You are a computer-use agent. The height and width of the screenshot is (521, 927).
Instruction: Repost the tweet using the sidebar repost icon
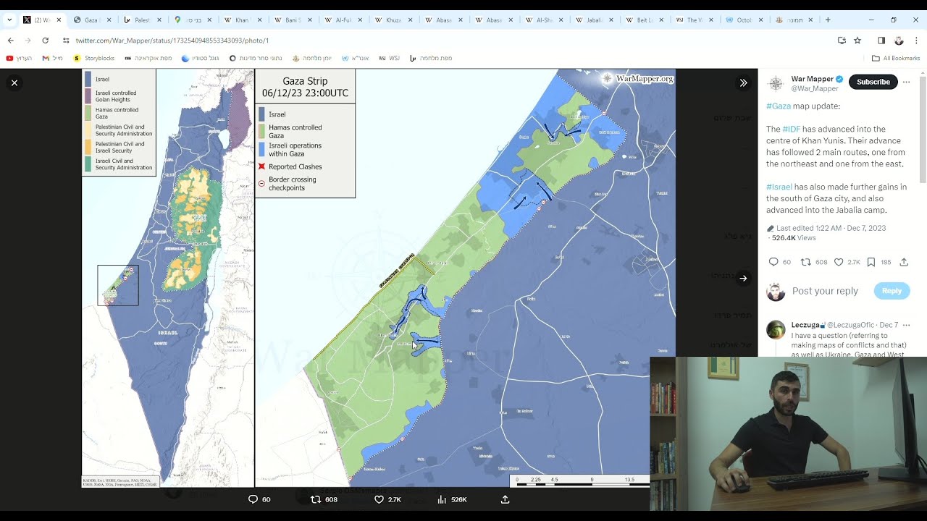(x=805, y=262)
